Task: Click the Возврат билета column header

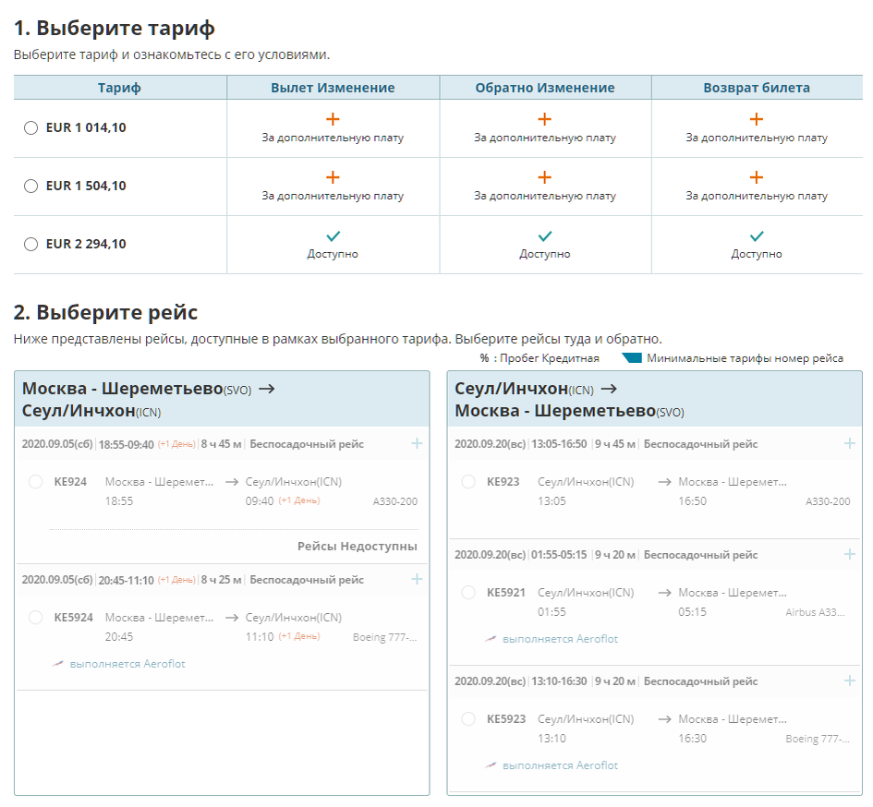Action: [x=757, y=88]
